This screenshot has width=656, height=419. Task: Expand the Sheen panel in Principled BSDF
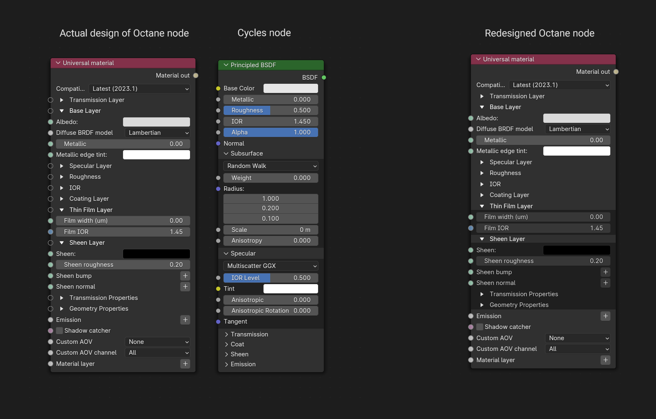tap(226, 354)
